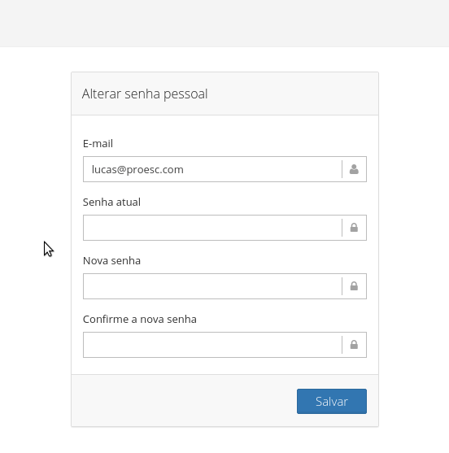Click the Confirme a nova senha label
Screen dimensions: 449x453
140,320
